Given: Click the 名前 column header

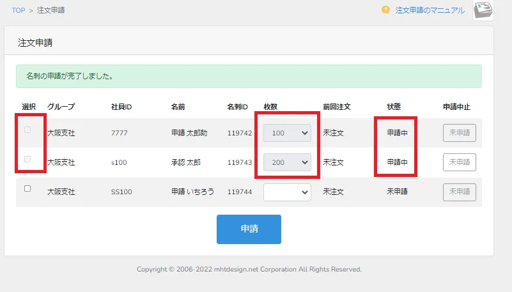Looking at the screenshot, I should [178, 107].
